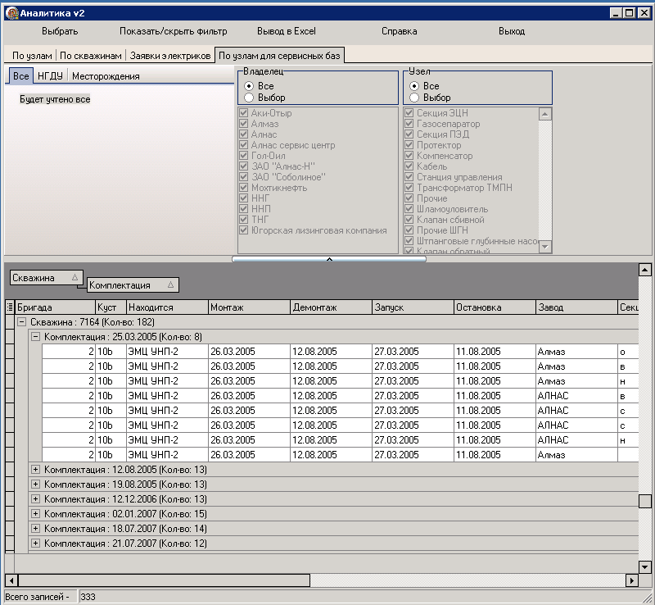Click Узел list scroll-down arrow

pyautogui.click(x=544, y=247)
